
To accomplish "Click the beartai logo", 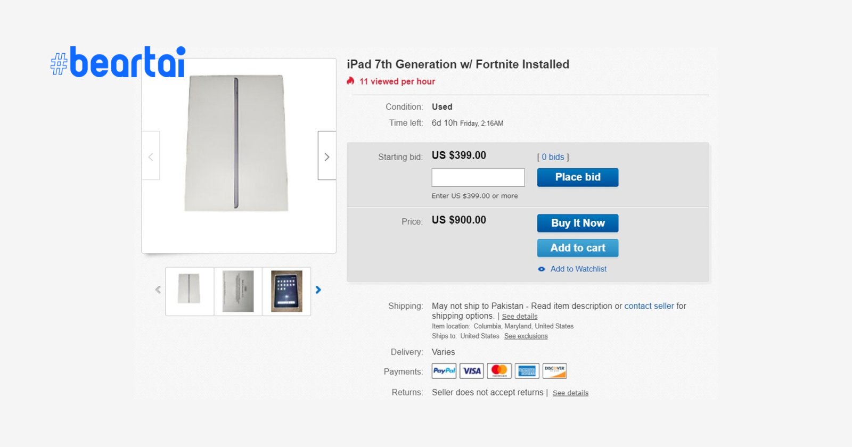I will [x=118, y=63].
